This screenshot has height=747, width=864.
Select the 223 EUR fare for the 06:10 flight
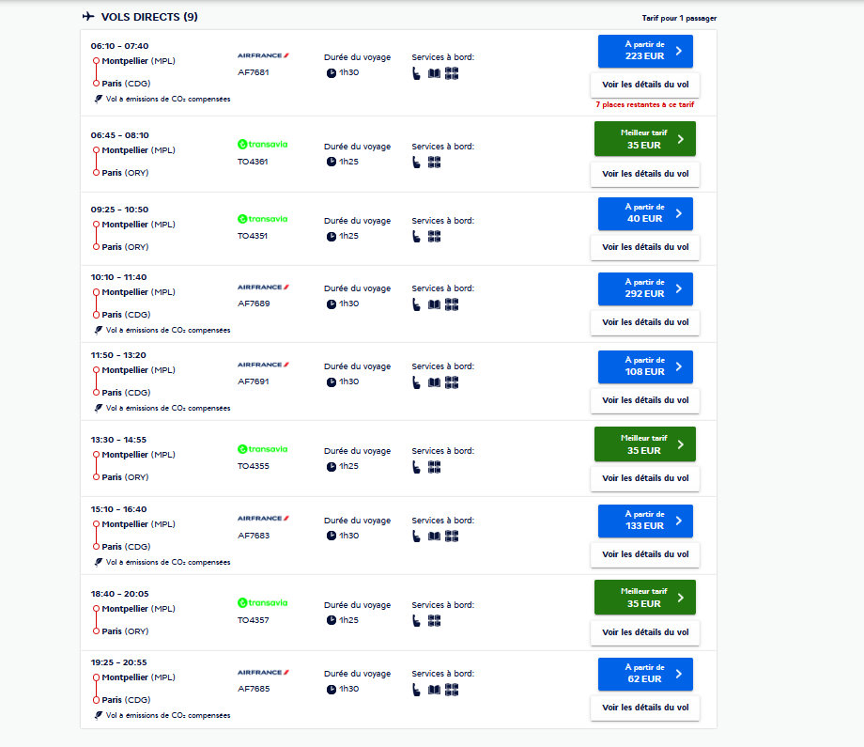click(645, 51)
